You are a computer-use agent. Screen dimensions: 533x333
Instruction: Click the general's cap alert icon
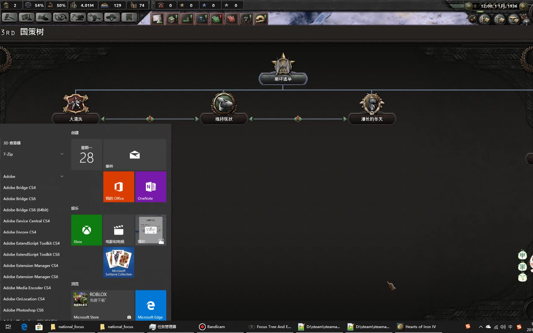(x=261, y=19)
